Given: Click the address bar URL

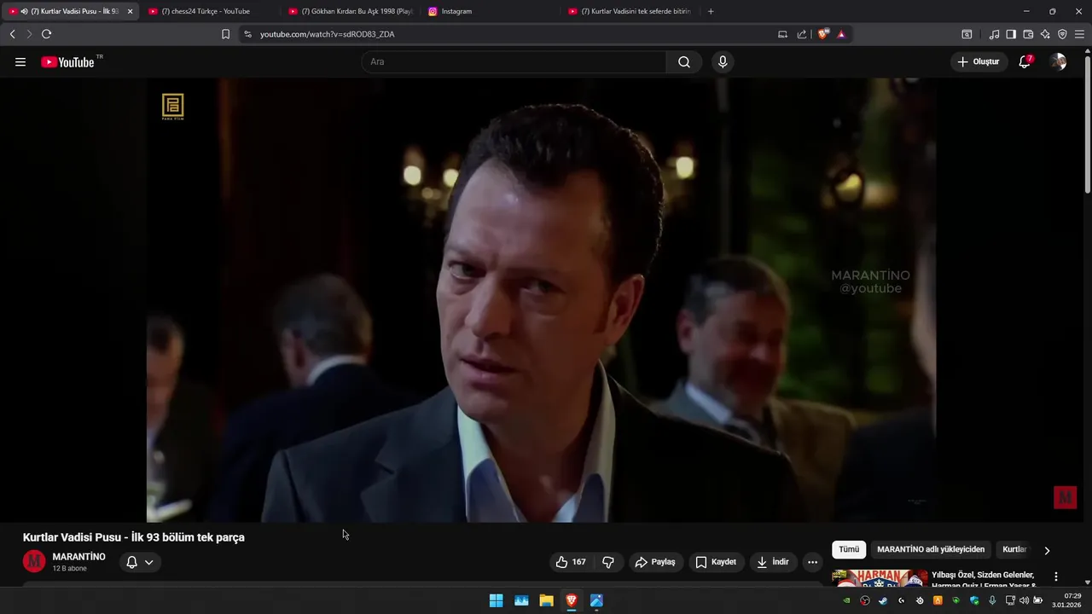Looking at the screenshot, I should point(327,34).
